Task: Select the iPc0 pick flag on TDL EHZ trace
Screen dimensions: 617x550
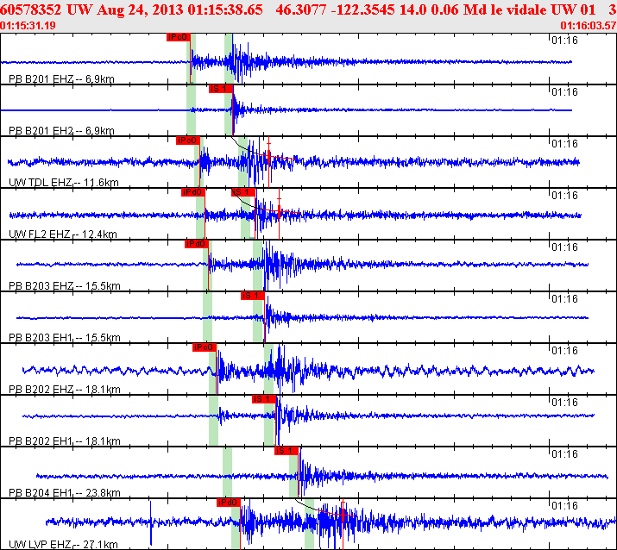Action: [x=188, y=141]
